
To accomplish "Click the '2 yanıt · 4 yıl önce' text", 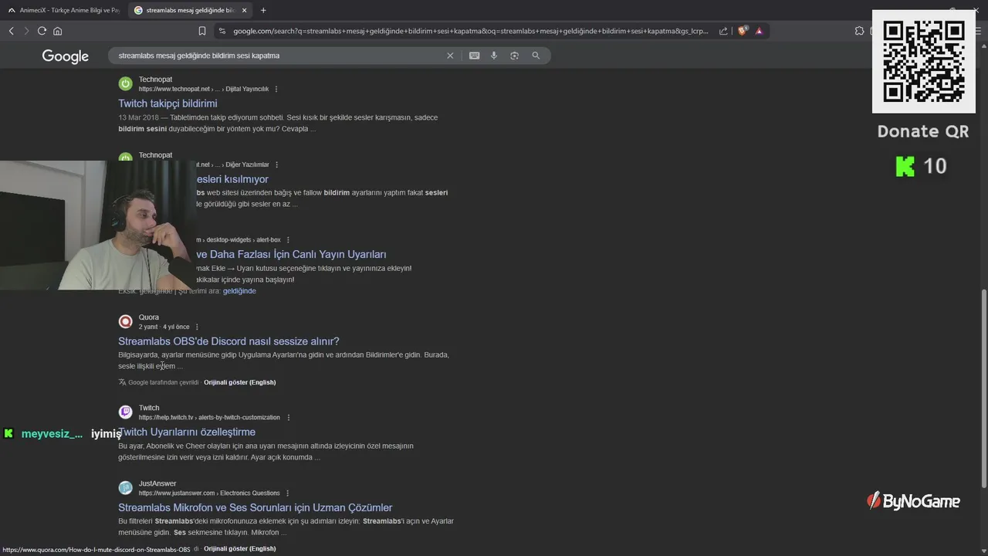I will click(x=164, y=327).
